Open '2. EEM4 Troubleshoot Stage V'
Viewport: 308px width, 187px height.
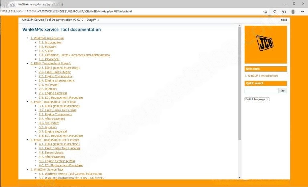tap(51, 64)
